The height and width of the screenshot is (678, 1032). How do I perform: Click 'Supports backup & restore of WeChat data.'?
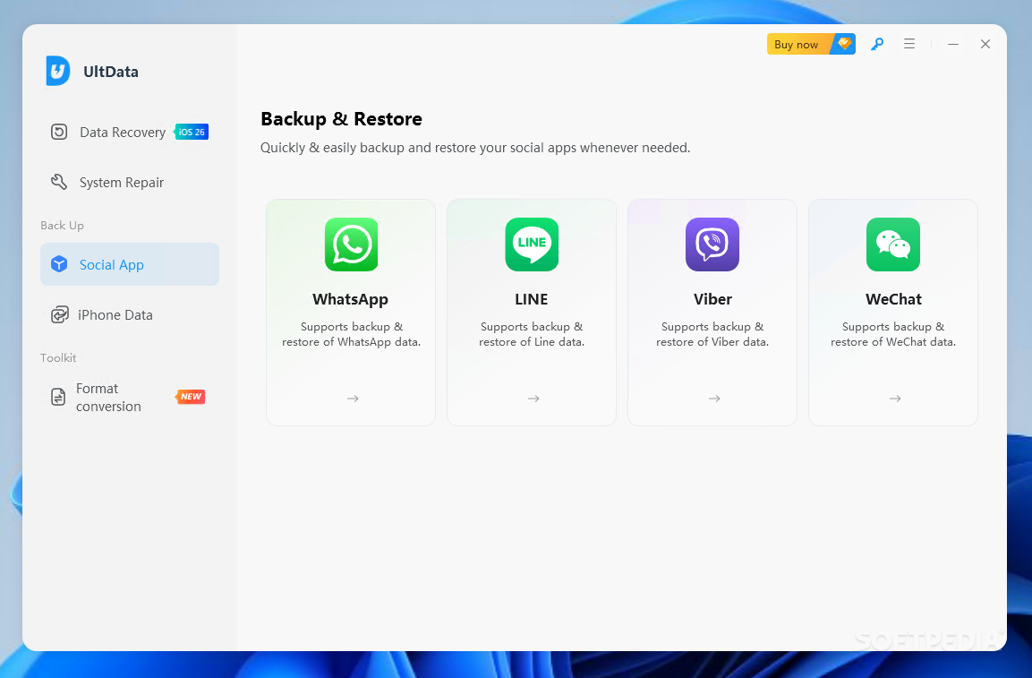(893, 334)
